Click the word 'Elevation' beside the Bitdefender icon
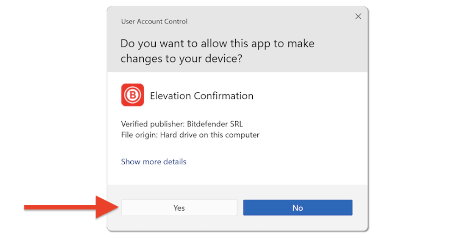 click(170, 96)
